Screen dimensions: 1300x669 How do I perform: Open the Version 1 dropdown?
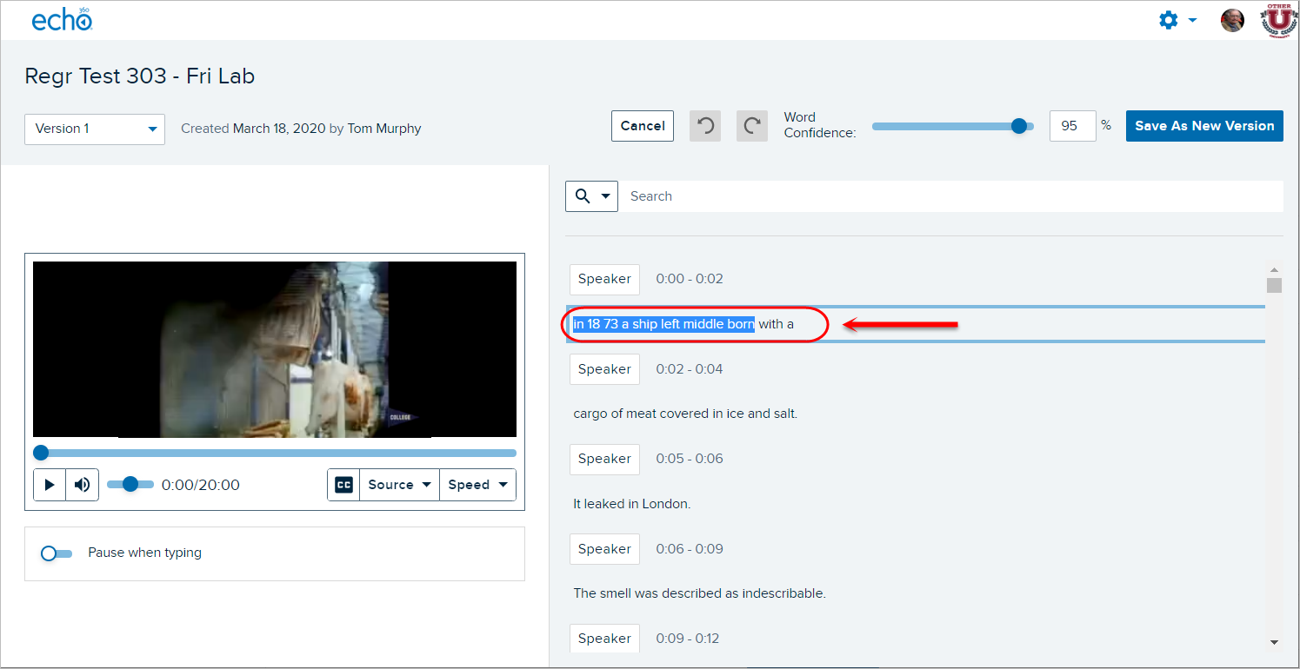point(95,129)
